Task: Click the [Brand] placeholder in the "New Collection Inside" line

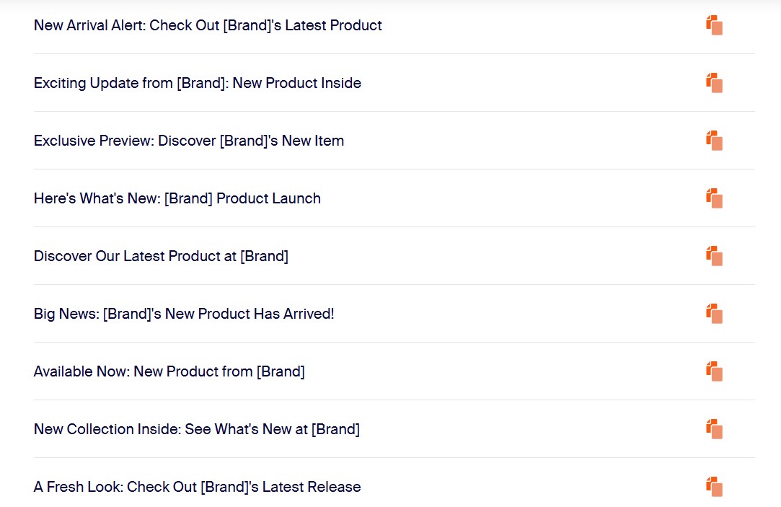Action: click(336, 429)
